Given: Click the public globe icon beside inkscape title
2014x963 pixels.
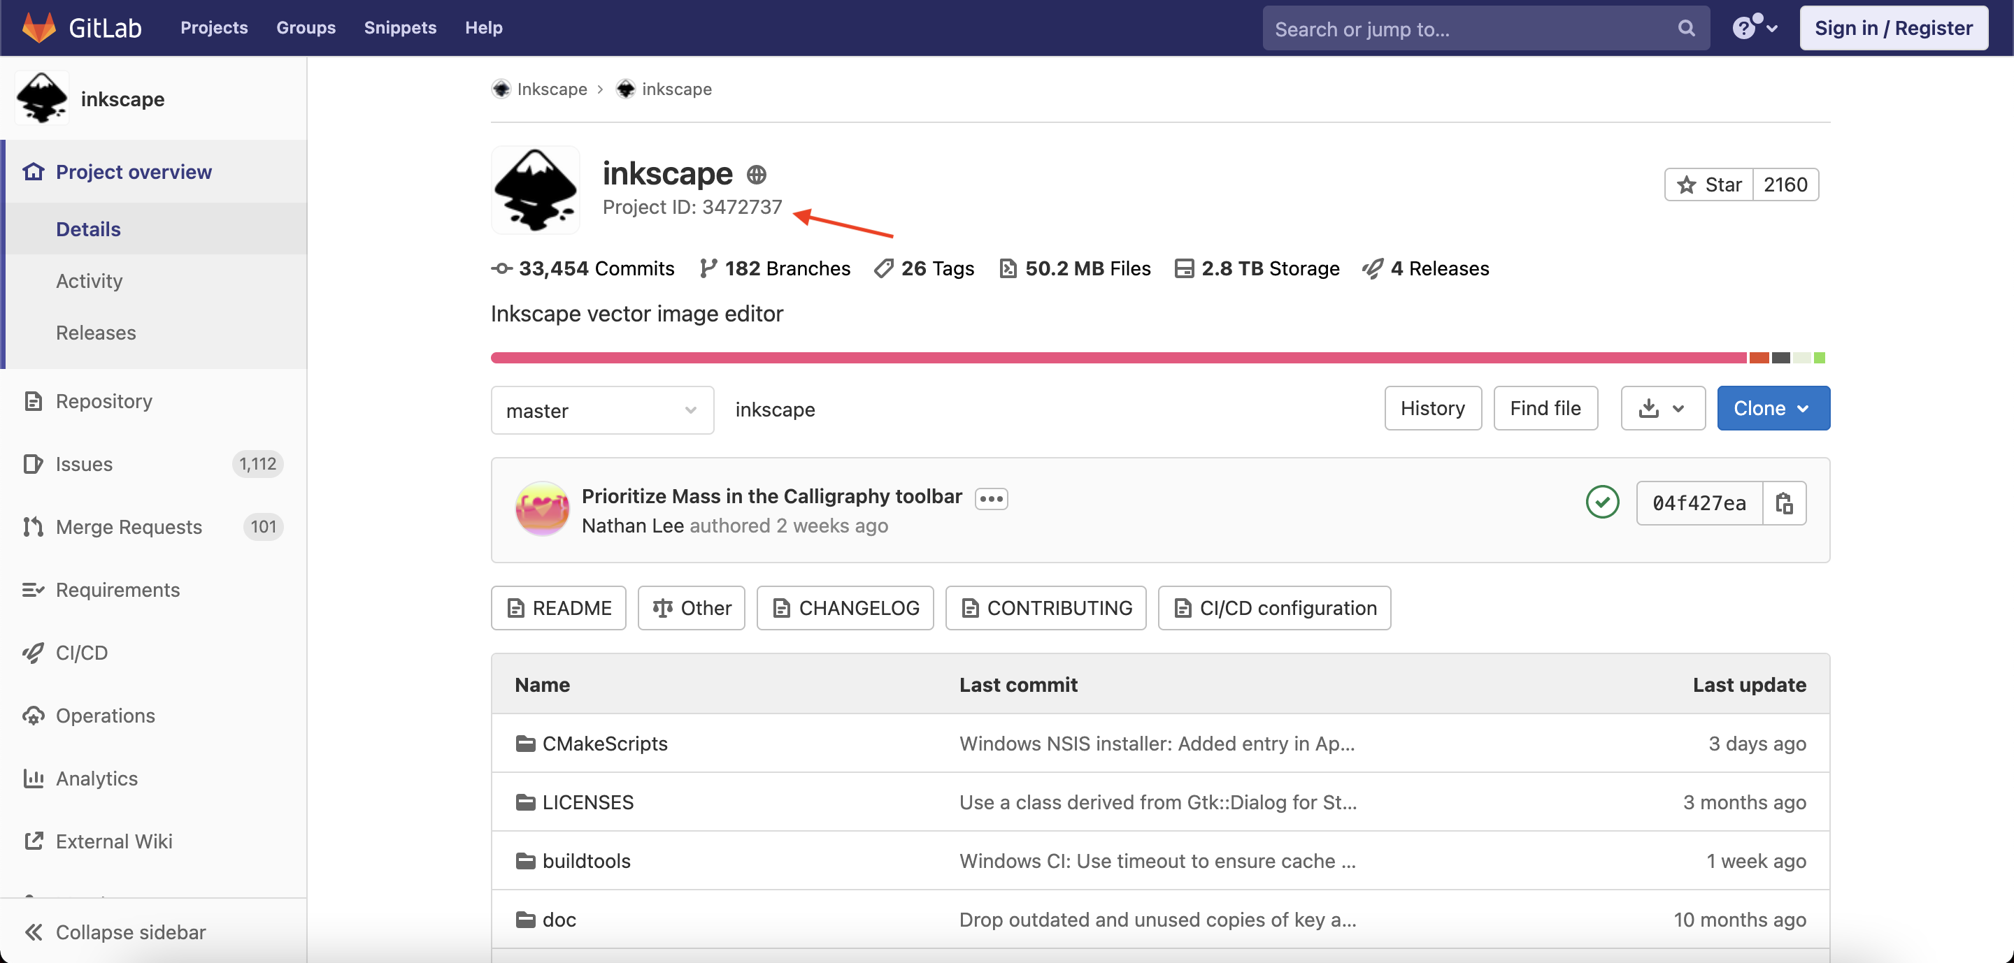Looking at the screenshot, I should coord(756,174).
